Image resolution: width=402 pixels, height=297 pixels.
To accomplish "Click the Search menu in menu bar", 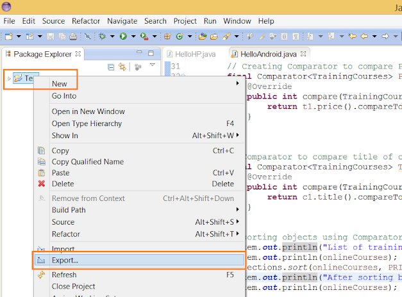I will [x=155, y=21].
